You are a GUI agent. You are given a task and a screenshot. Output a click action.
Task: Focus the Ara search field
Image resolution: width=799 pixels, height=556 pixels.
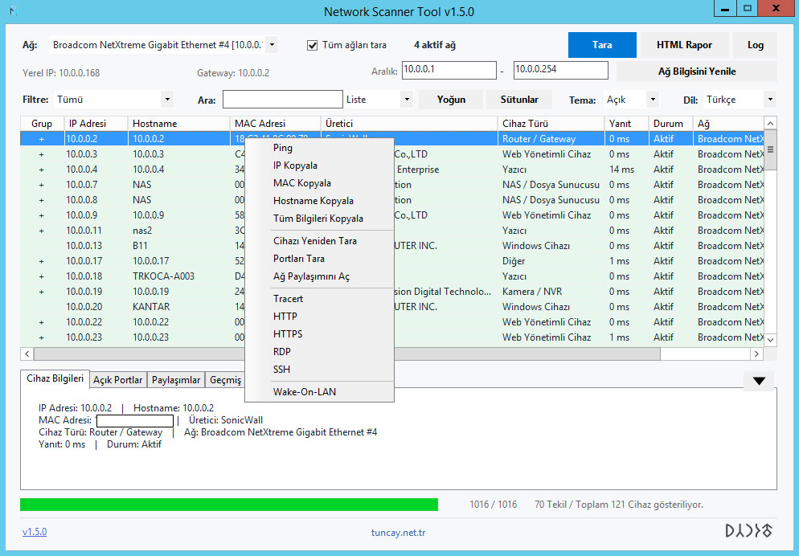(283, 100)
